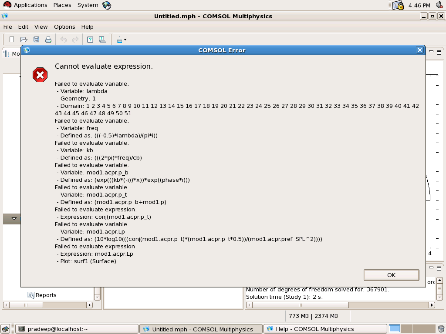Click the model tree scroll down arrow
The height and width of the screenshot is (334, 446).
tap(97, 297)
